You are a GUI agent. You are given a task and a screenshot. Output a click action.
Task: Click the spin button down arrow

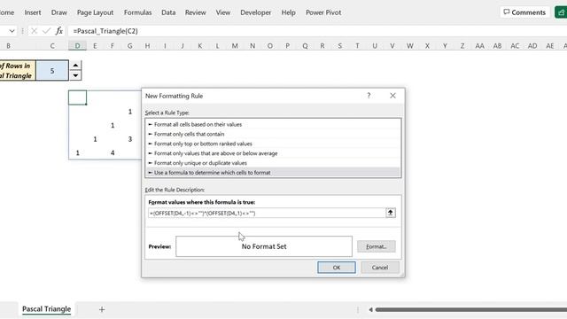[75, 75]
